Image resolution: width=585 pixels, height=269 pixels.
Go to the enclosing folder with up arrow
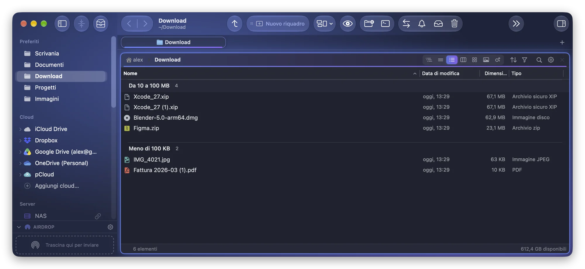coord(235,24)
